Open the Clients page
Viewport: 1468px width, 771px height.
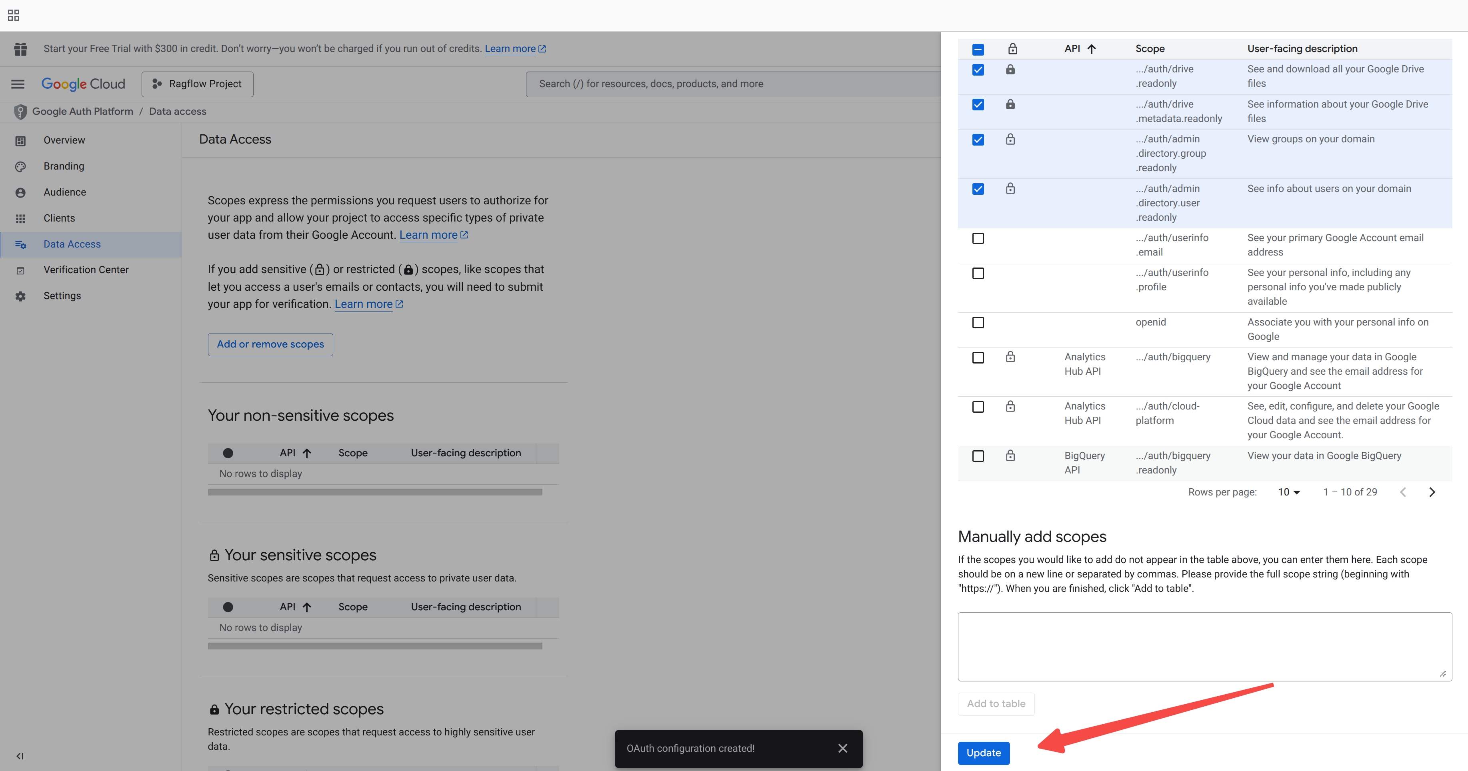point(59,218)
